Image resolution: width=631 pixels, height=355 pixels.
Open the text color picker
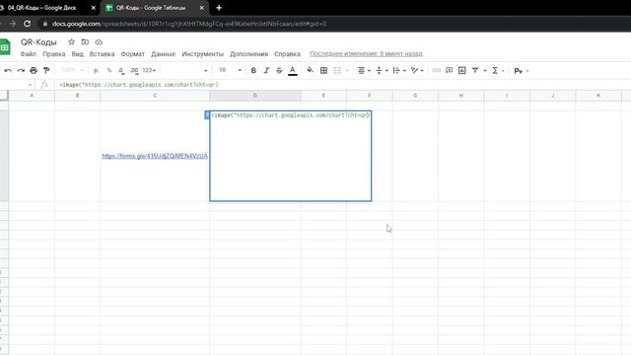293,71
